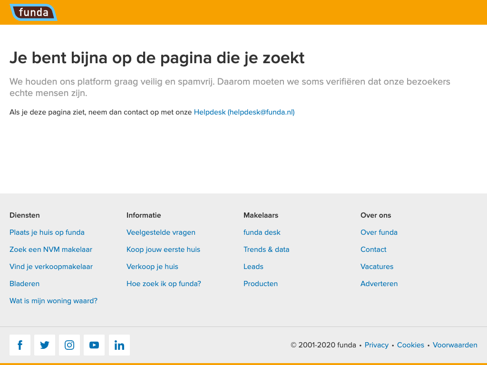Viewport: 487px width, 365px height.
Task: Go to 'Vind je verkoopmakelaar'
Action: click(51, 267)
